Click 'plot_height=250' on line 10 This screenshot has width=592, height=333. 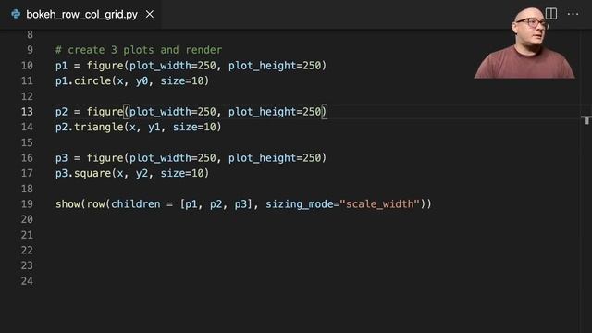tap(275, 66)
